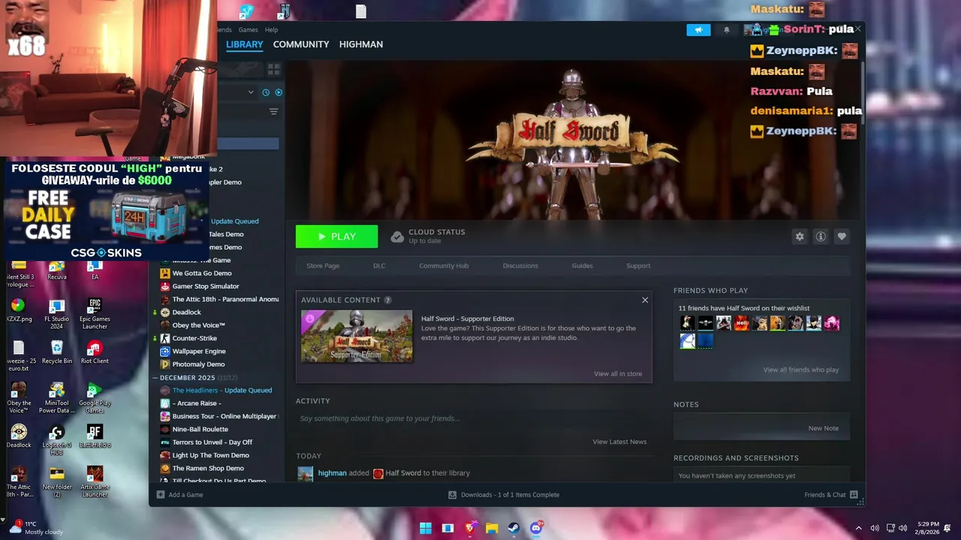Open Steam notifications bell
Viewport: 961px width, 540px height.
pos(726,30)
